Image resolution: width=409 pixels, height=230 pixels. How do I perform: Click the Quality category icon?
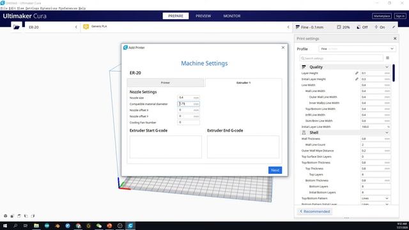[304, 67]
